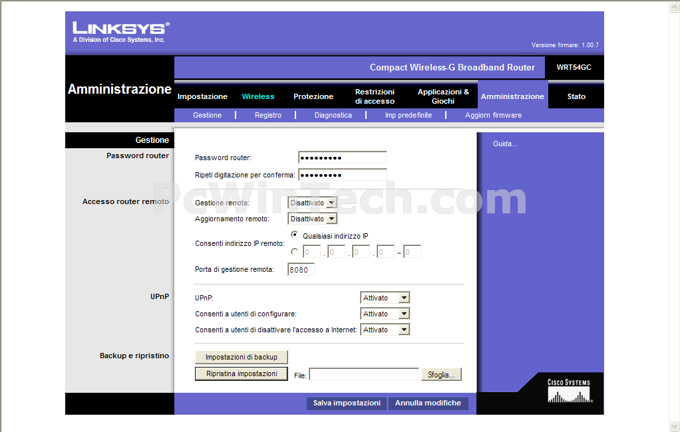Open the 'Gestione remota' dropdown
The height and width of the screenshot is (432, 680).
(313, 203)
